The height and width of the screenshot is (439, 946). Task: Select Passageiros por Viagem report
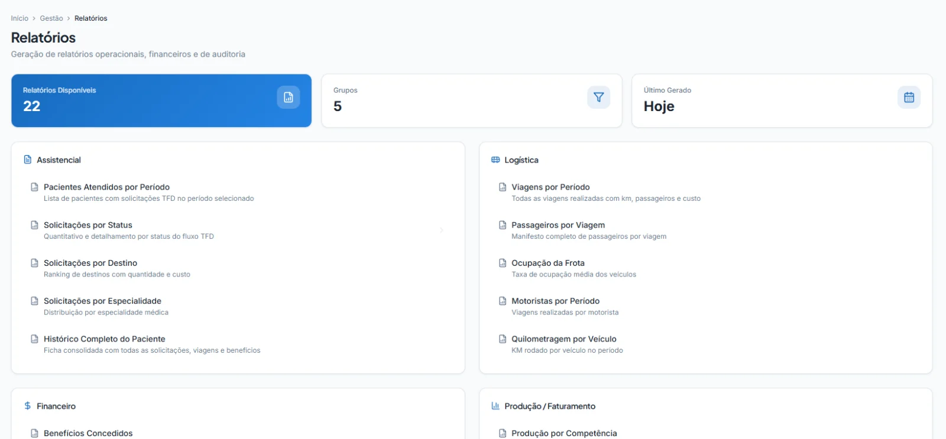click(x=706, y=230)
